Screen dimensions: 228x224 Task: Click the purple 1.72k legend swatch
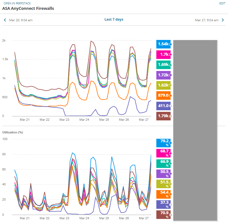click(x=163, y=75)
